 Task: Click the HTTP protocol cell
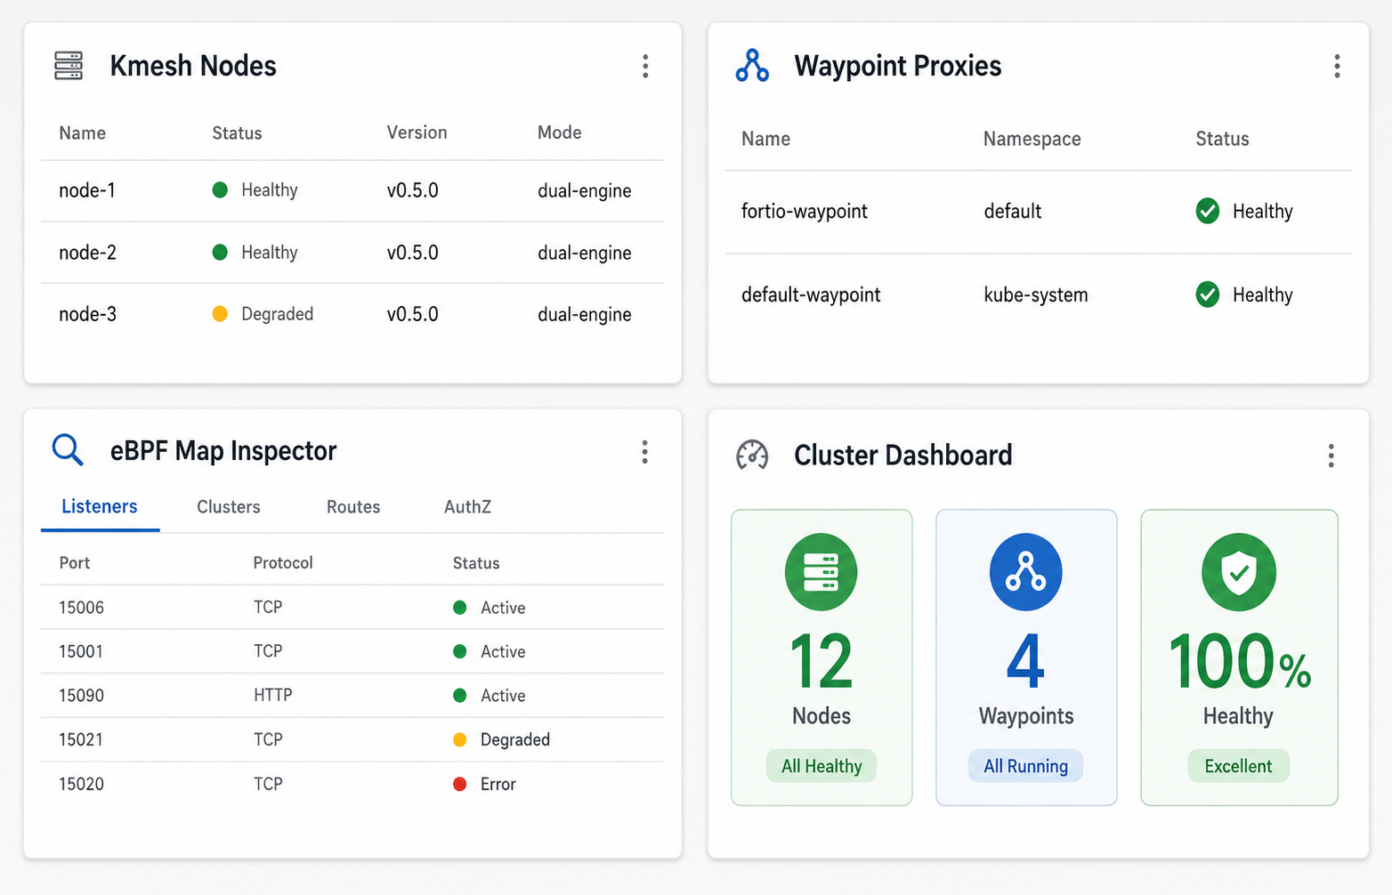point(272,695)
